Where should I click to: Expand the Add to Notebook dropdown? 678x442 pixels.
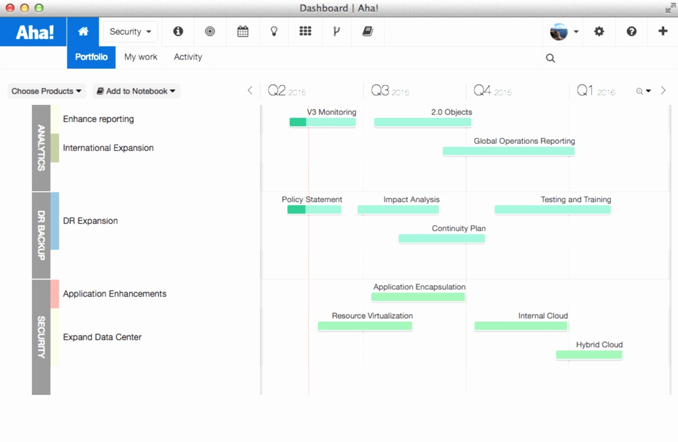click(x=136, y=91)
